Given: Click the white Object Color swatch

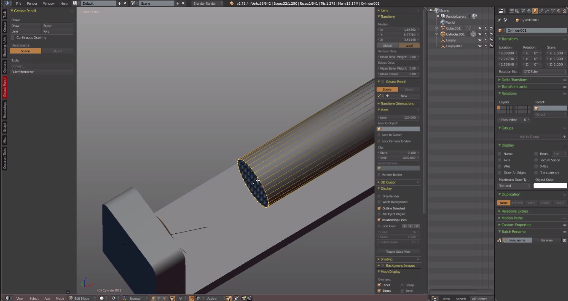Looking at the screenshot, I should click(x=550, y=185).
